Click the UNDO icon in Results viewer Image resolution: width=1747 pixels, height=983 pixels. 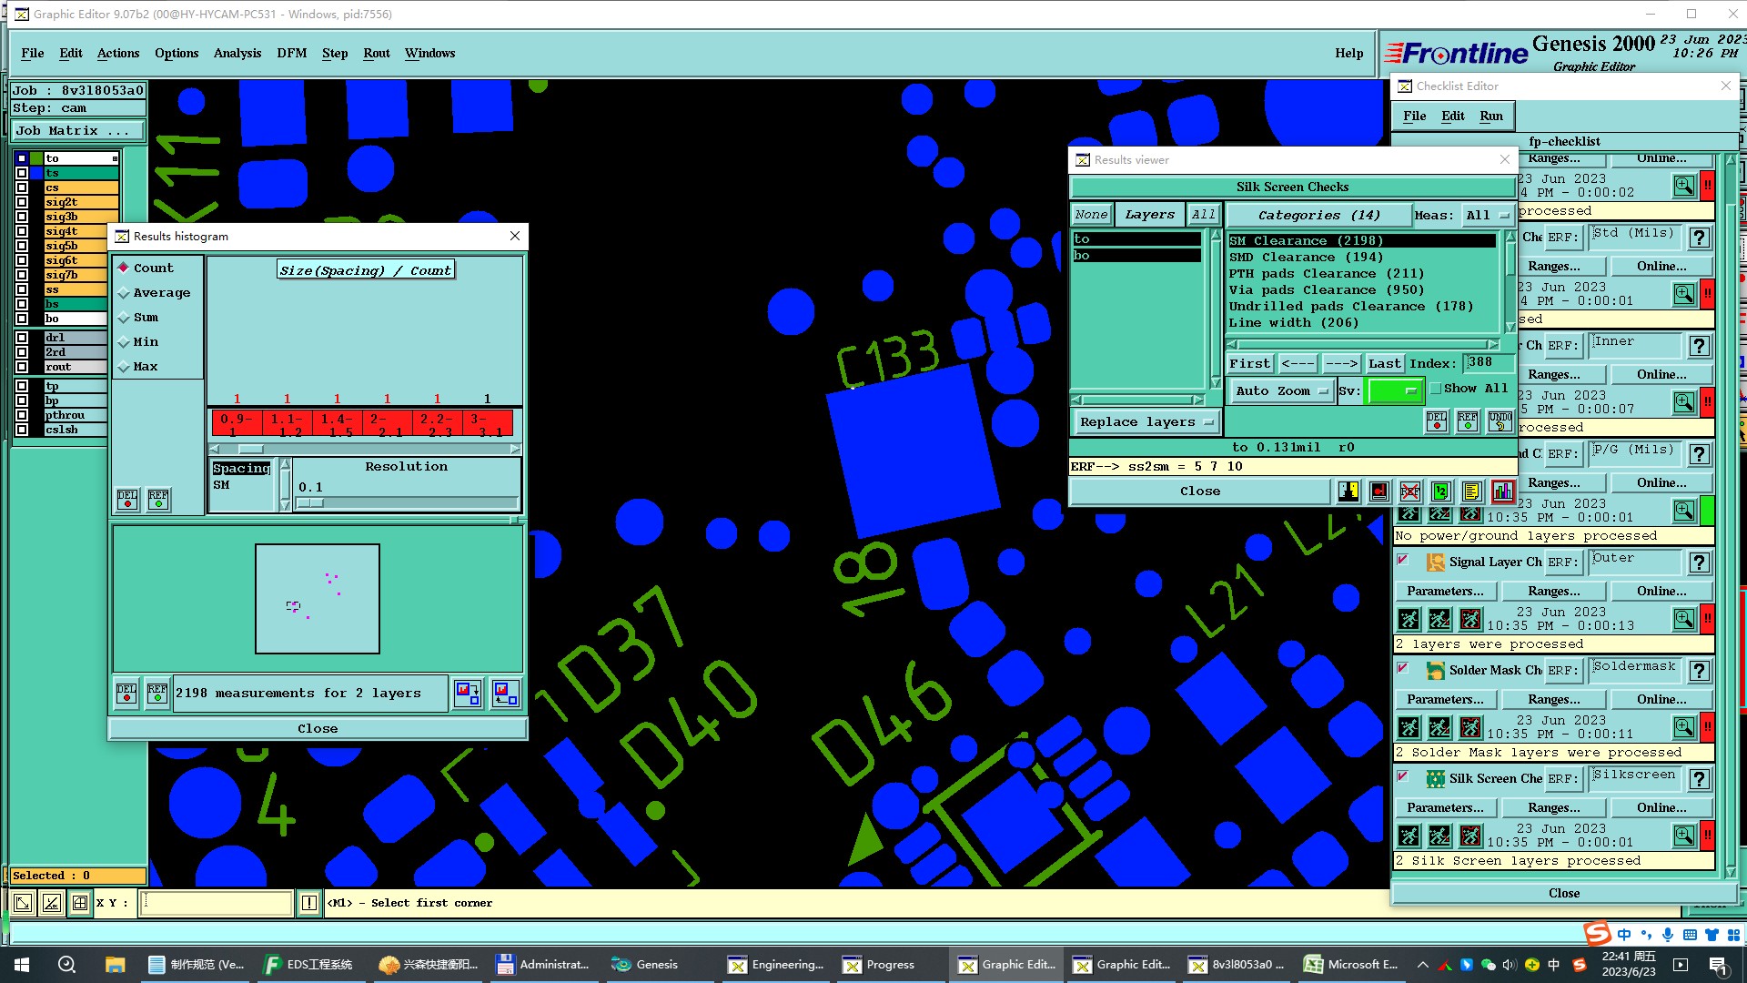point(1500,421)
